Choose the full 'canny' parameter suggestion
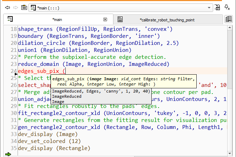This screenshot has height=157, width=236. pyautogui.click(x=101, y=91)
